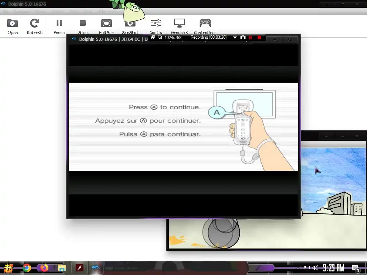
Task: Click the recorder's magnifier zoom icon
Action: (160, 37)
